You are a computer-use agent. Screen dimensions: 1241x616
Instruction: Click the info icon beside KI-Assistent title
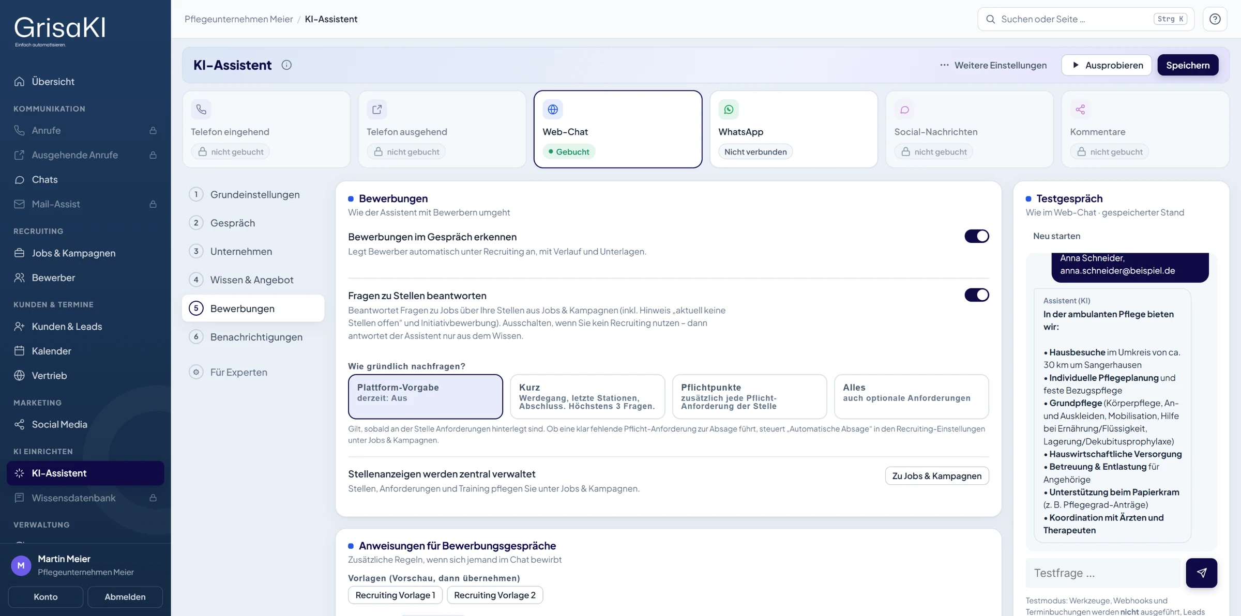click(286, 65)
